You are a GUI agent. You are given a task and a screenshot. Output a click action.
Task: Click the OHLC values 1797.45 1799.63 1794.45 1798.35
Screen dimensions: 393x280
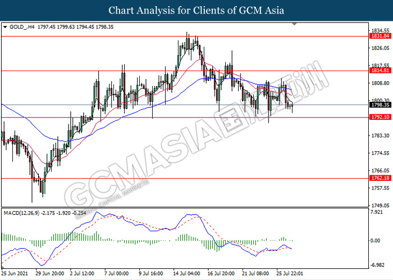coord(75,27)
